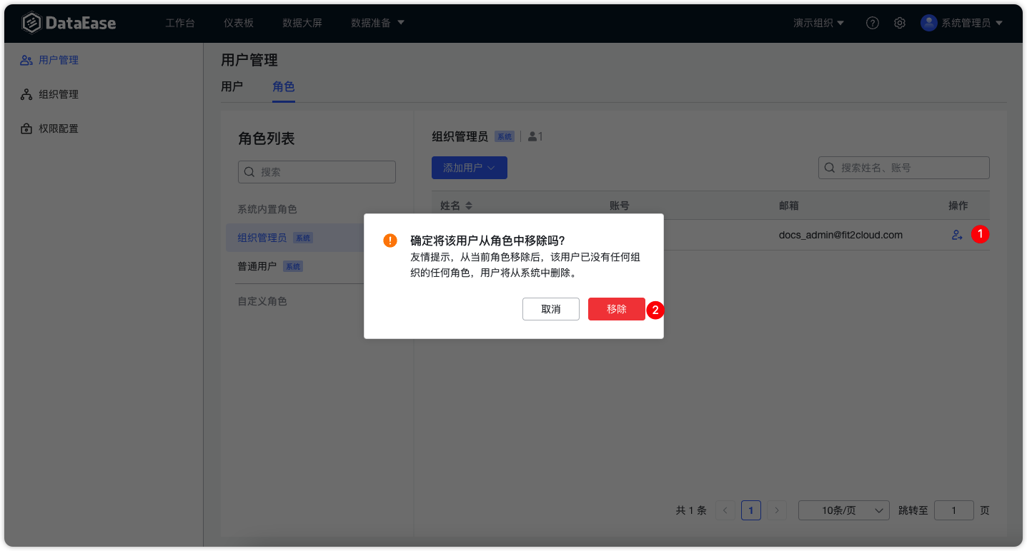Open the settings gear icon
The height and width of the screenshot is (551, 1027).
900,23
